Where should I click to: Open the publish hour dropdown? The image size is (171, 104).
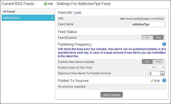[151, 67]
